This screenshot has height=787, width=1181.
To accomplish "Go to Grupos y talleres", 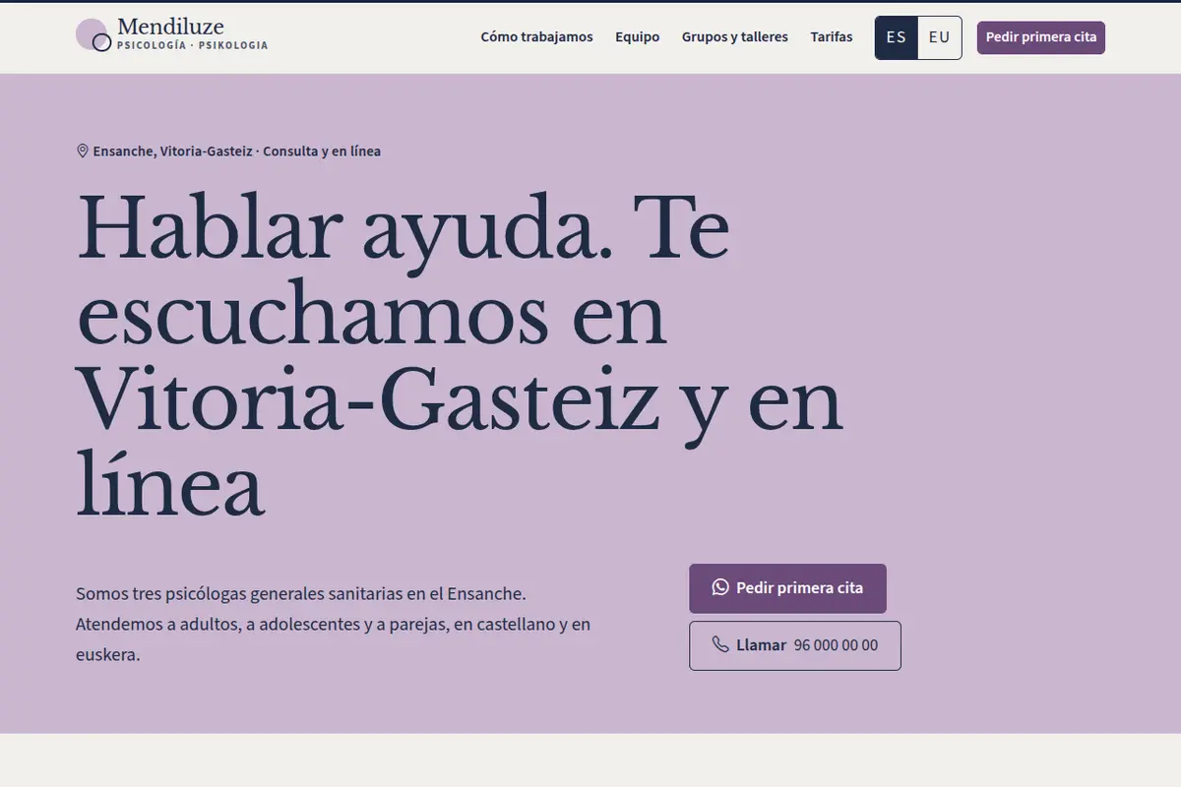I will pyautogui.click(x=735, y=37).
